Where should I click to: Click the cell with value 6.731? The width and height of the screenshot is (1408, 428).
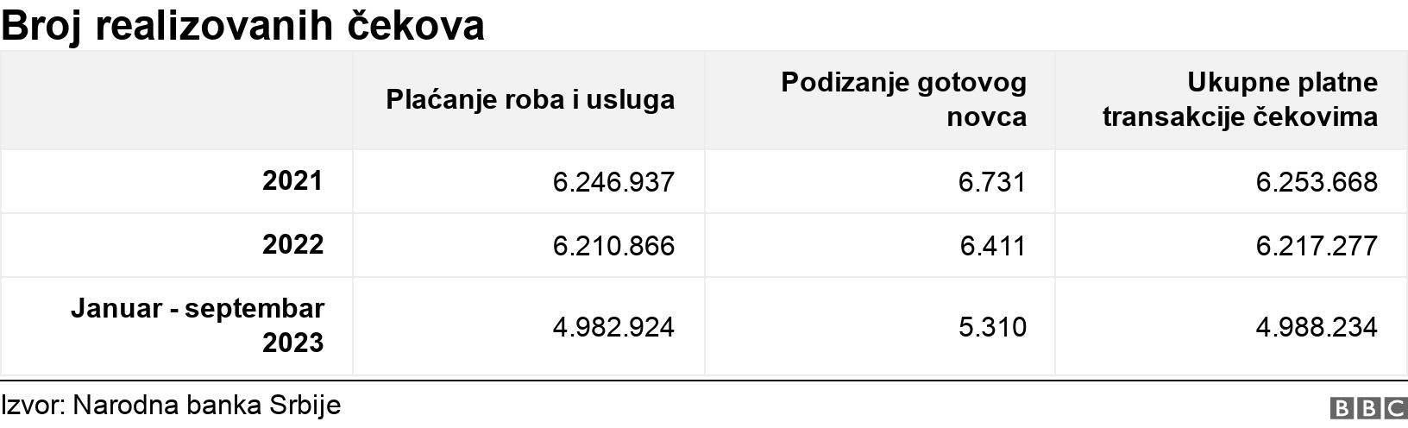point(992,182)
